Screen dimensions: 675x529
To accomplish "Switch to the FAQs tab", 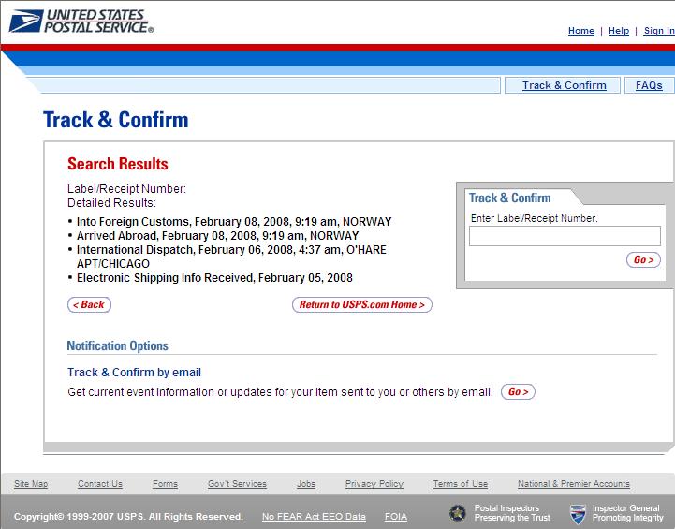I will click(x=649, y=85).
